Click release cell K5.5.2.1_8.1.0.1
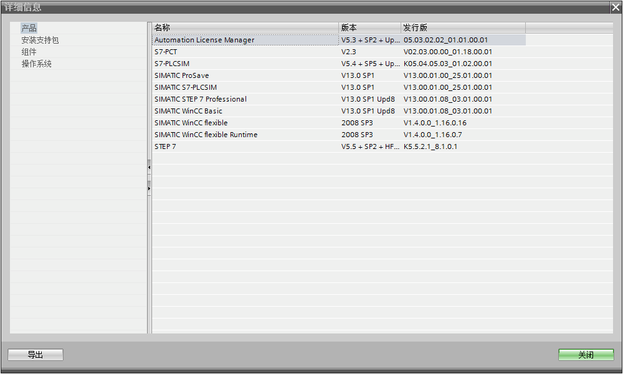 point(463,146)
